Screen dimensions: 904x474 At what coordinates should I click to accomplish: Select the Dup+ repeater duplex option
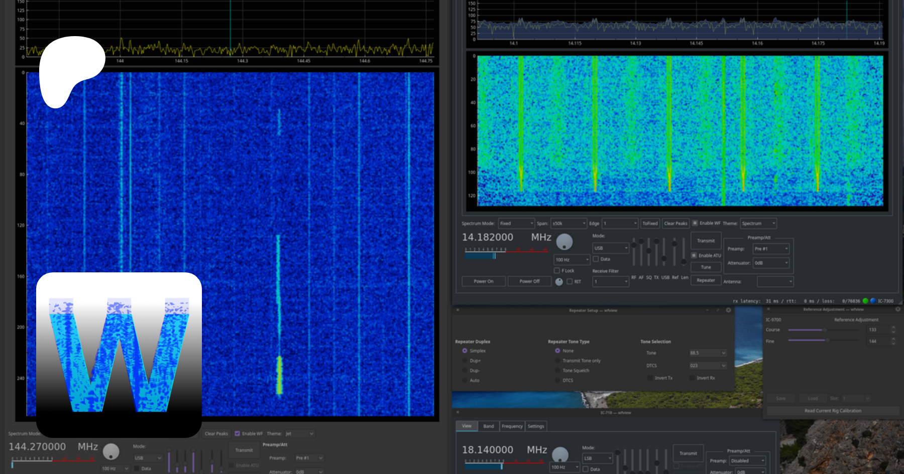coord(465,361)
